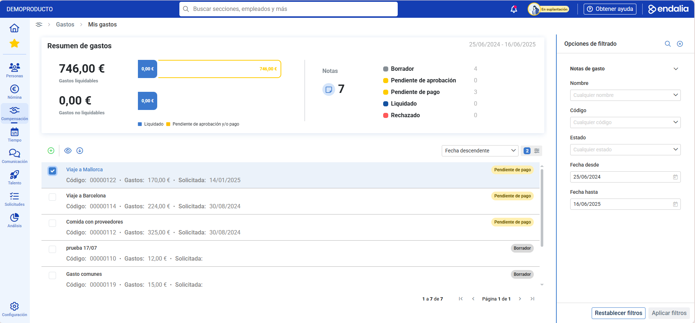Click Liquidado status legend entry
This screenshot has width=695, height=323.
[400, 103]
